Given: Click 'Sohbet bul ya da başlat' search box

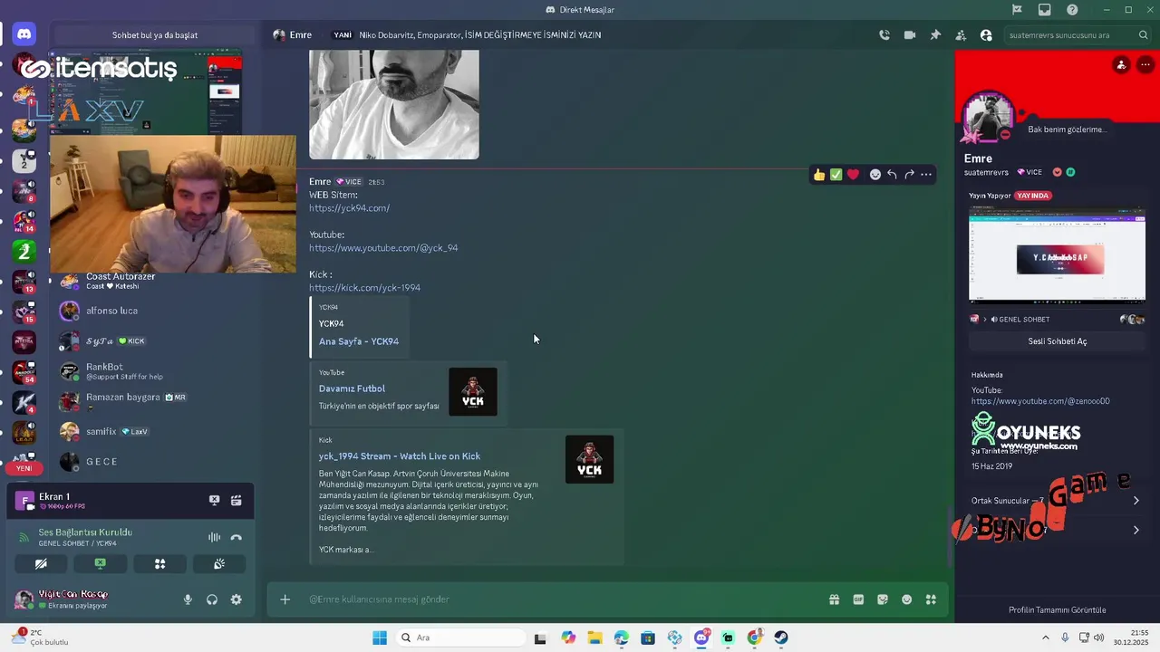Looking at the screenshot, I should pyautogui.click(x=155, y=35).
